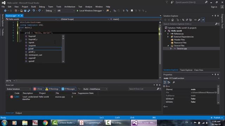Click the Navigate Backward toolbar icon

pyautogui.click(x=5, y=11)
